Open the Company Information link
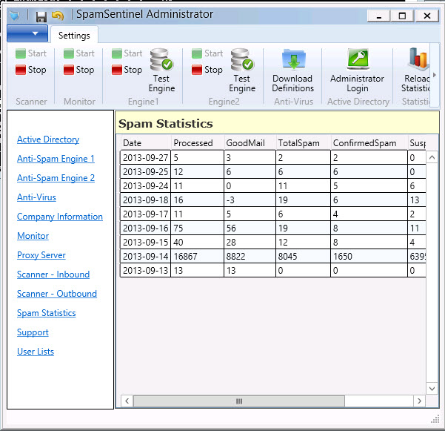Screen dimensions: 445x431 [x=60, y=217]
